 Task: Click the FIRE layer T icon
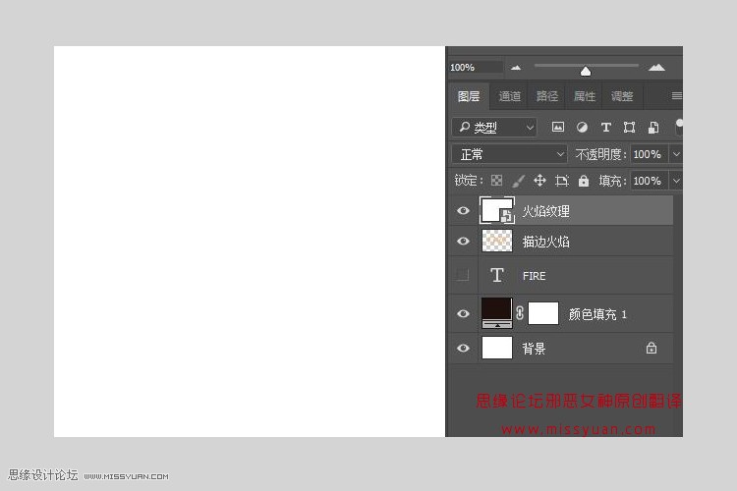point(497,275)
